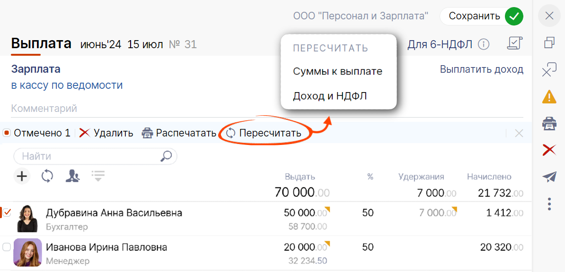Open the document certificate icon near 6-НДФЛ
The image size is (565, 272).
coord(514,44)
